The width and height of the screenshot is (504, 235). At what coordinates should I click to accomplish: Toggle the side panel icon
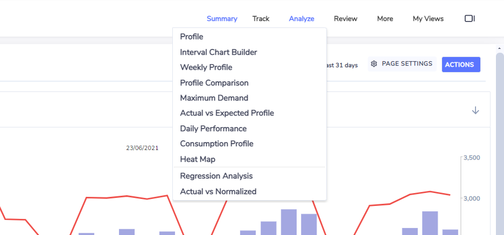click(470, 19)
